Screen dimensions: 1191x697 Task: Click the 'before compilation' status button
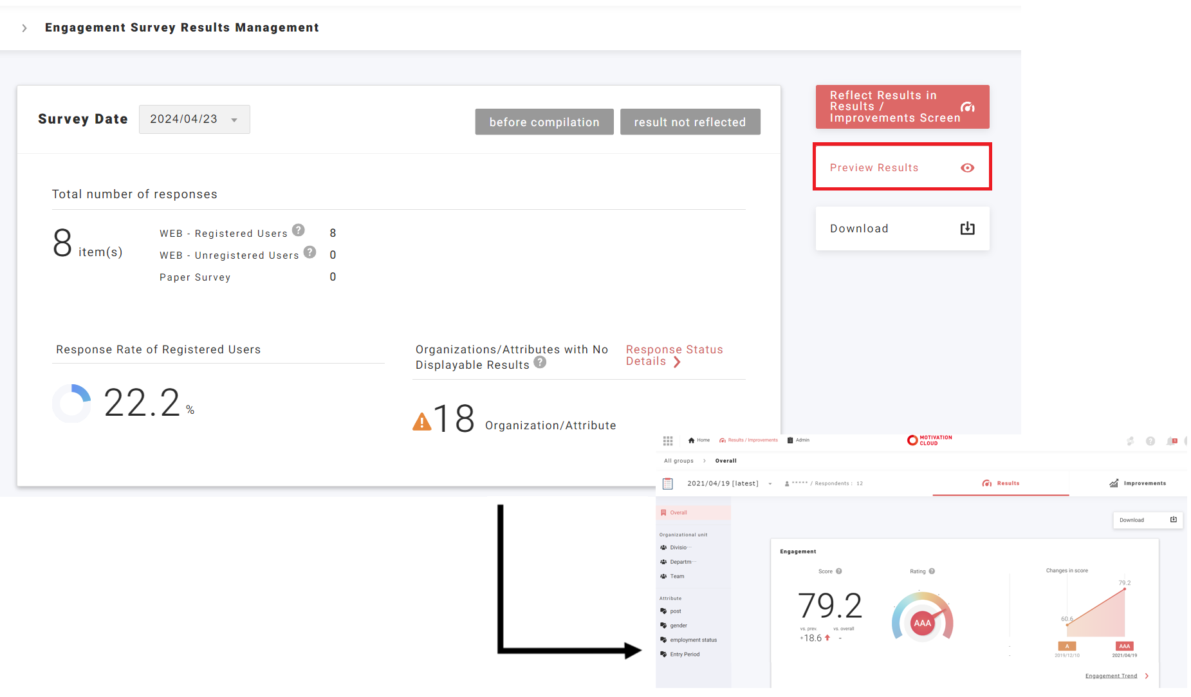544,122
